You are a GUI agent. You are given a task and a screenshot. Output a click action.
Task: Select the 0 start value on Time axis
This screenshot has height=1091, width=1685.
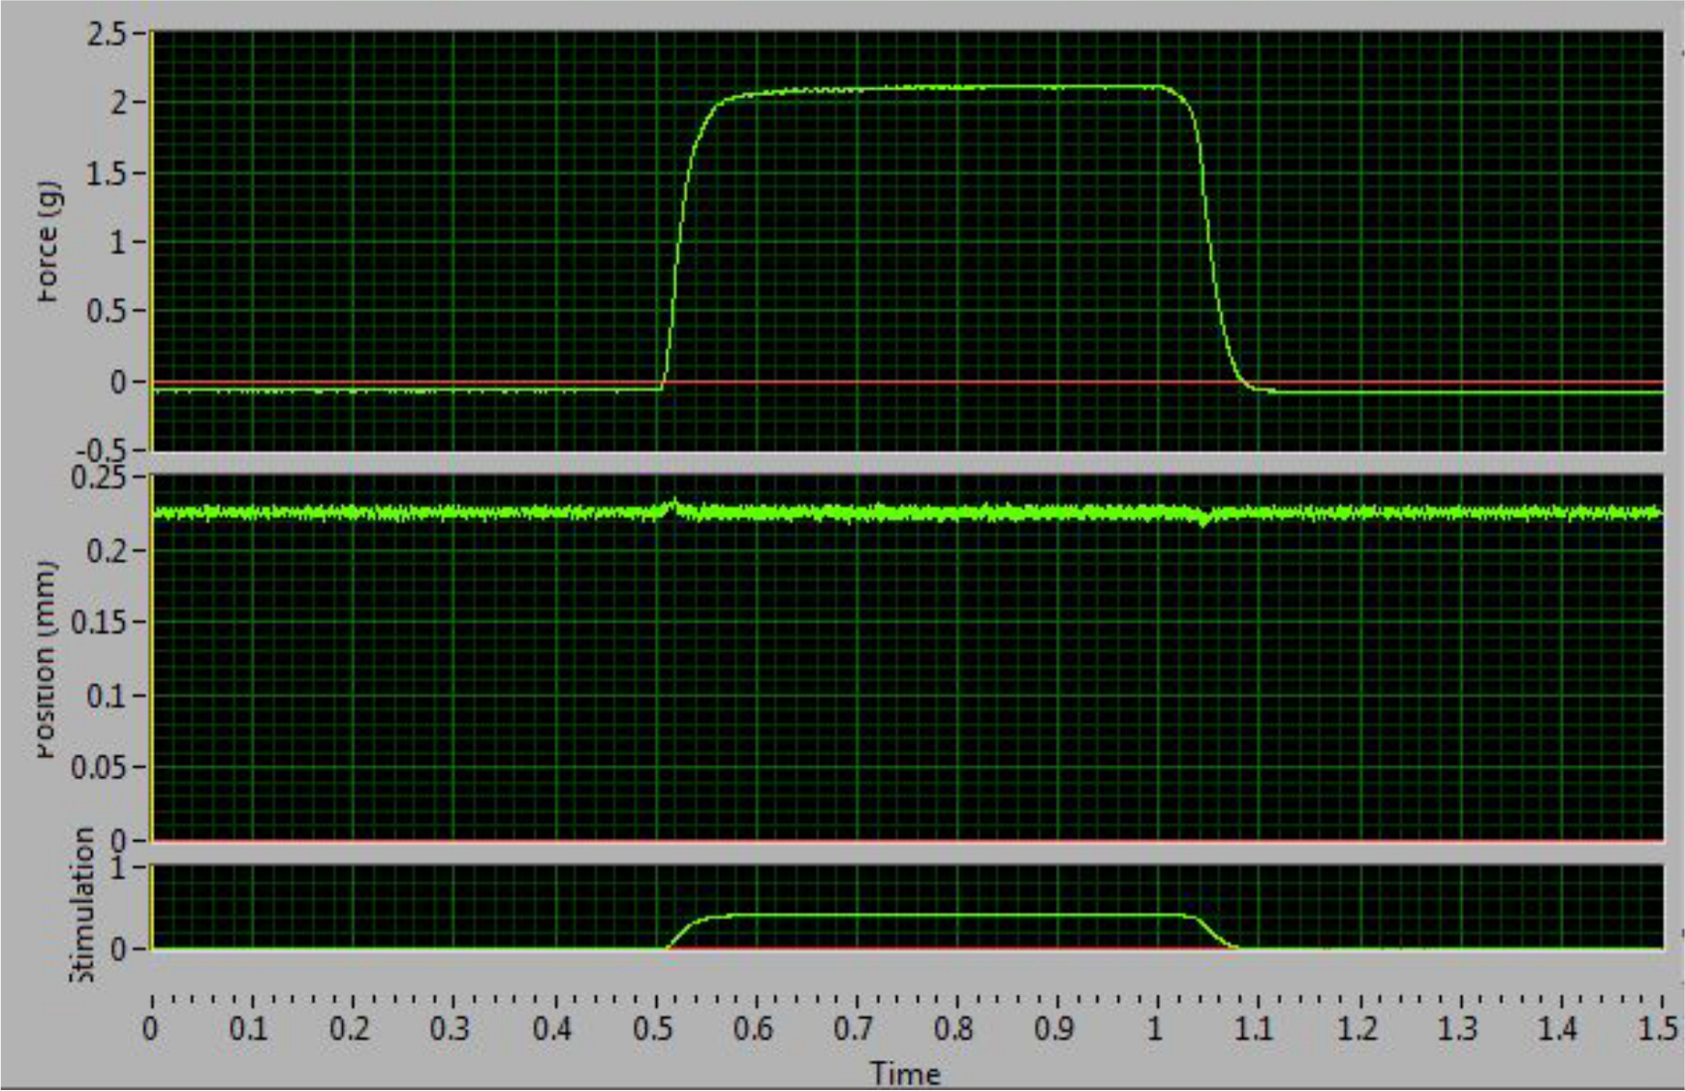151,1029
